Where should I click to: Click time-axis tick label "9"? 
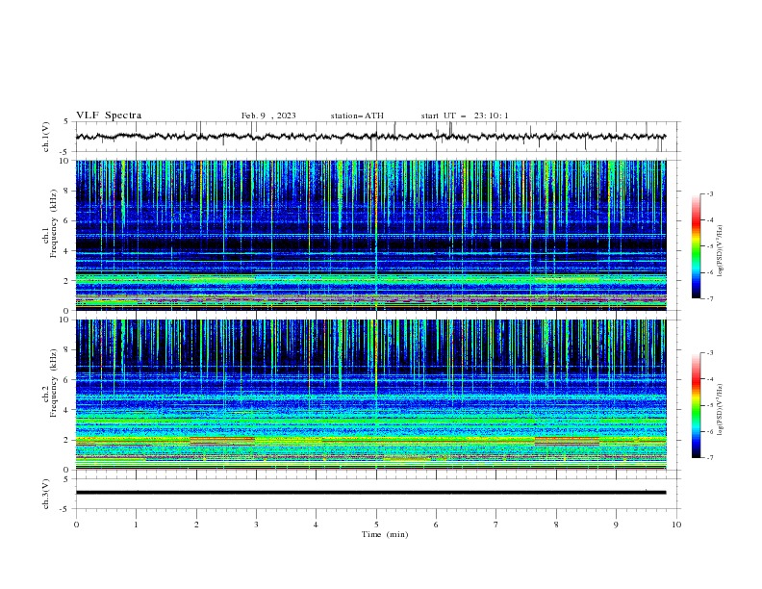(616, 525)
